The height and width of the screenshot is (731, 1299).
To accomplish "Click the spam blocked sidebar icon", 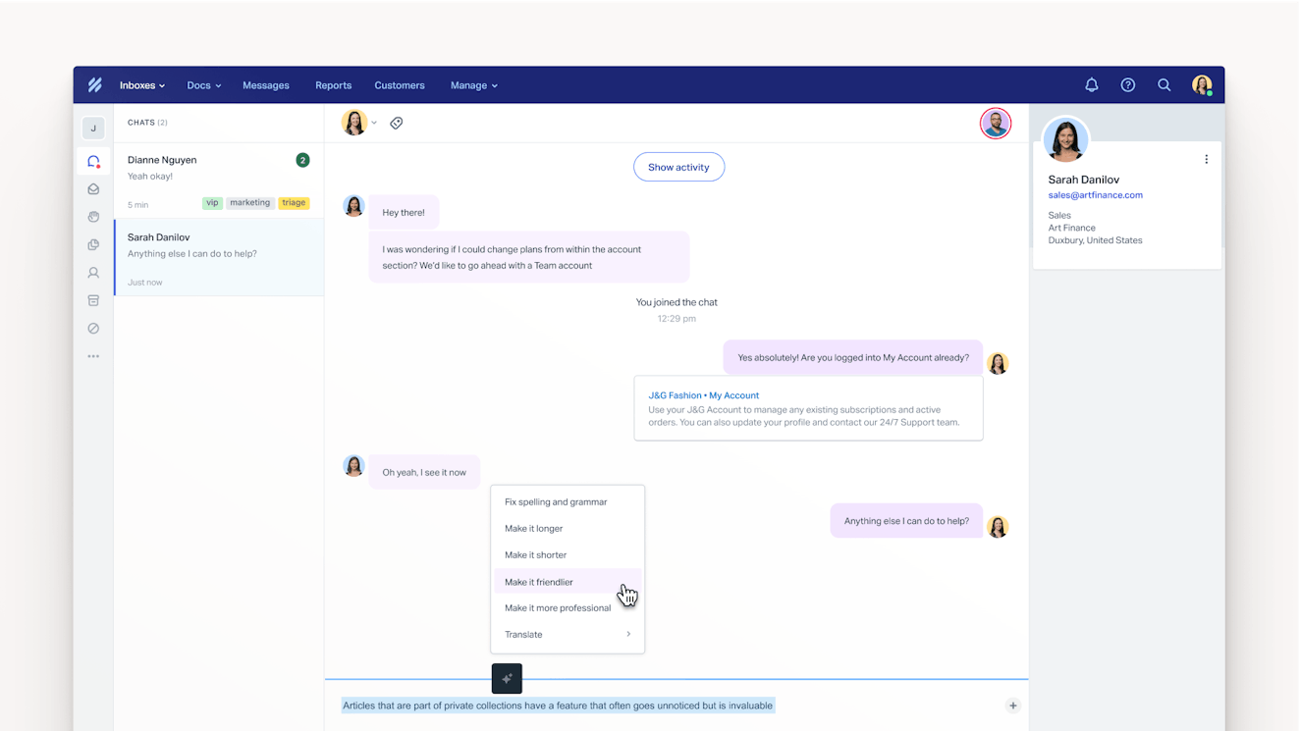I will click(x=93, y=329).
